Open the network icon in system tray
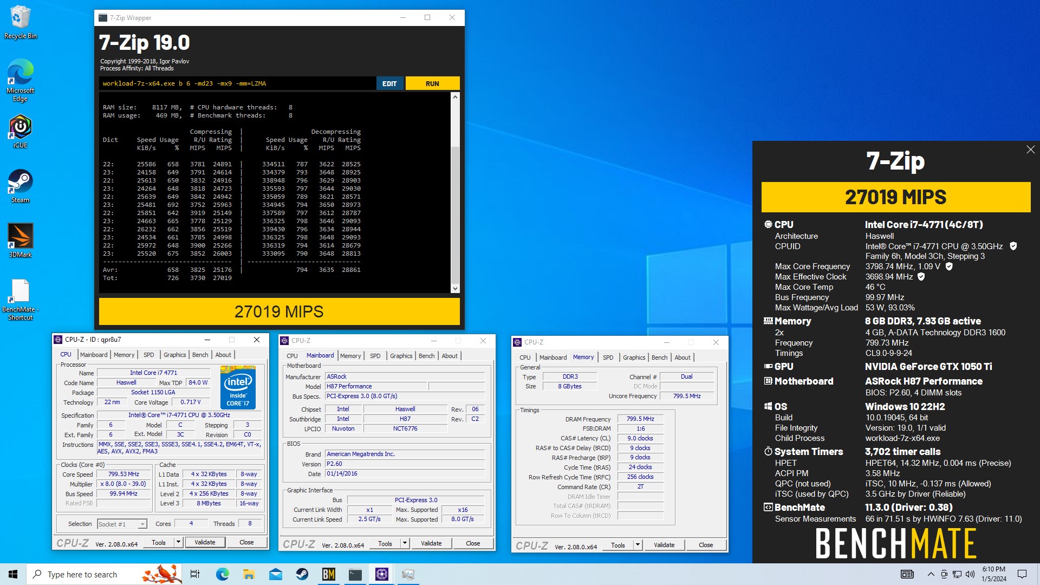This screenshot has width=1040, height=585. coord(957,574)
